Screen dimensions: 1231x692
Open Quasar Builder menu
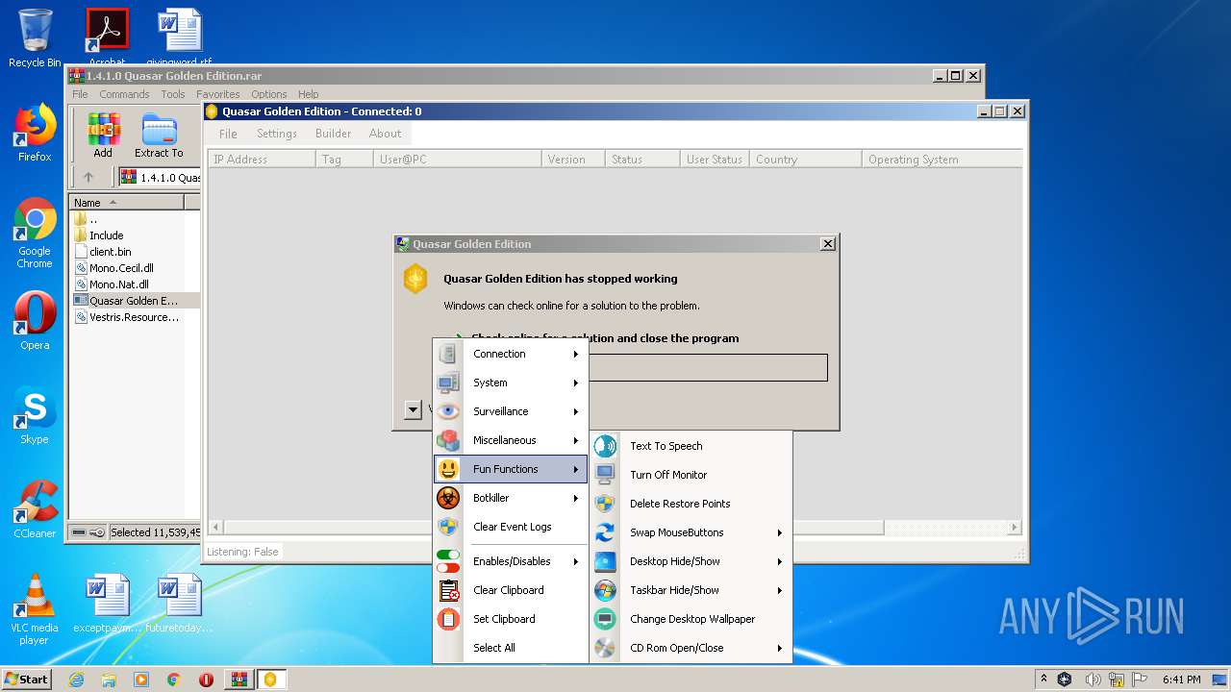[x=334, y=134]
